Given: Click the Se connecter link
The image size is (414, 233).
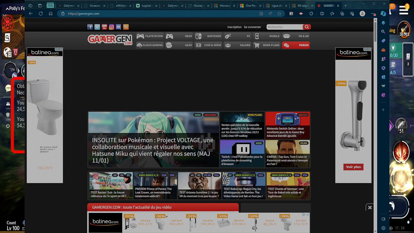Looking at the screenshot, I should (253, 27).
